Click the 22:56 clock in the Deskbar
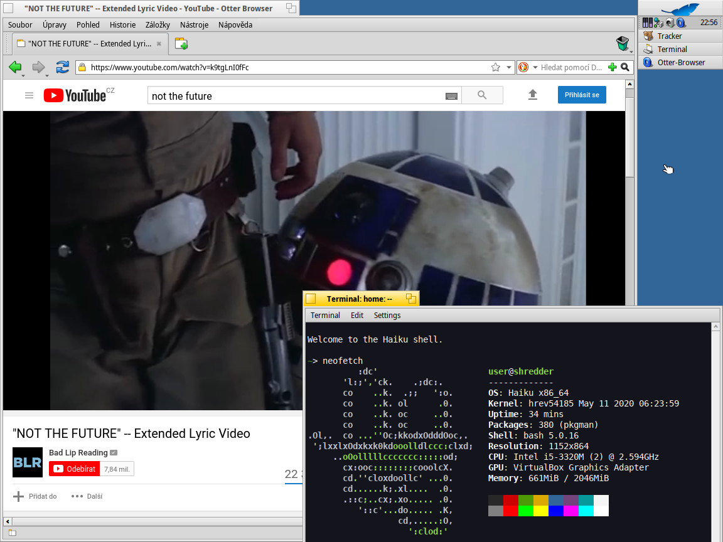 (709, 22)
